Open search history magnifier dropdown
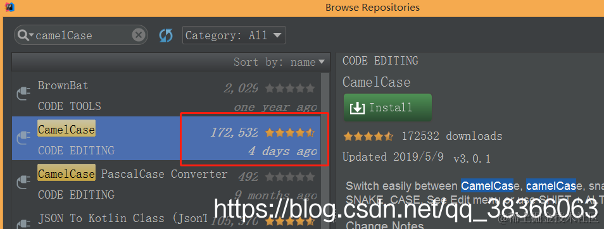Screen dimensions: 604x229 (x=25, y=35)
